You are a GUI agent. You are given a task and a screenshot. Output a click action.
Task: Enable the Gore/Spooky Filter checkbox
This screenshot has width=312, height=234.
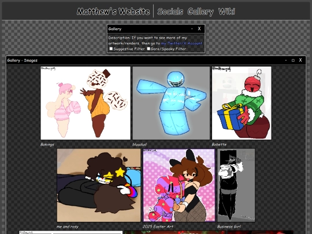tap(148, 49)
